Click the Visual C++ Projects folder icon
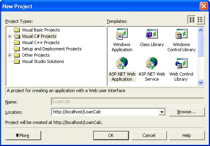This screenshot has width=210, height=146. click(17, 43)
